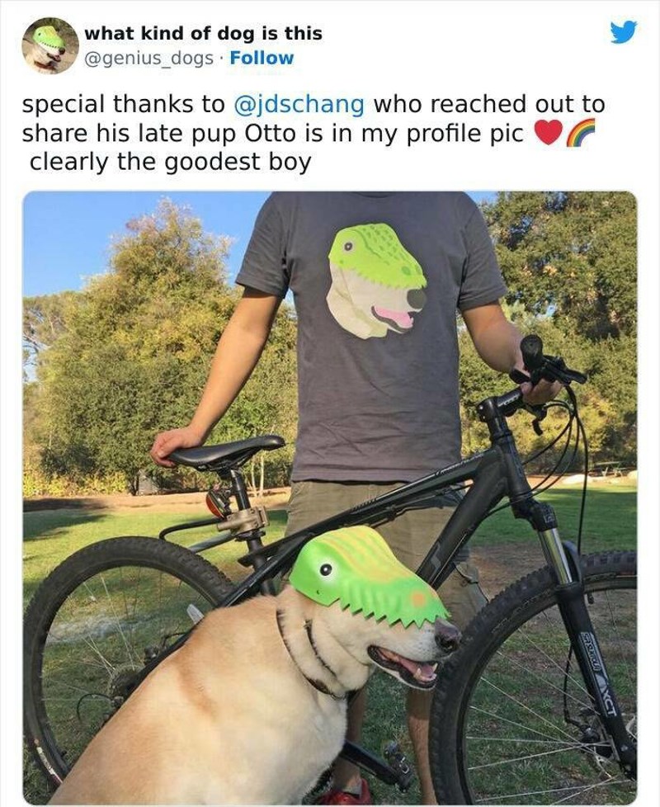Open the genius_dogs profile avatar
The width and height of the screenshot is (660, 807).
point(49,46)
